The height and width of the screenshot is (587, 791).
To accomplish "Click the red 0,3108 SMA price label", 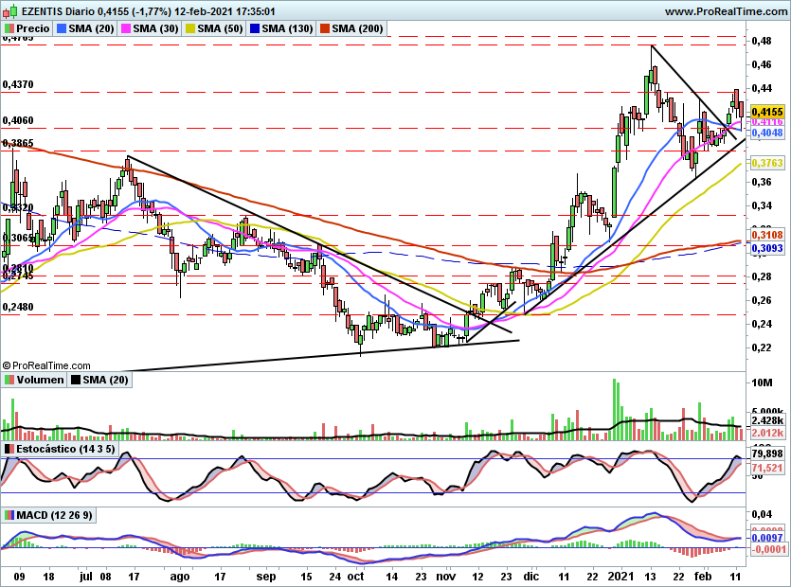I will (x=767, y=234).
